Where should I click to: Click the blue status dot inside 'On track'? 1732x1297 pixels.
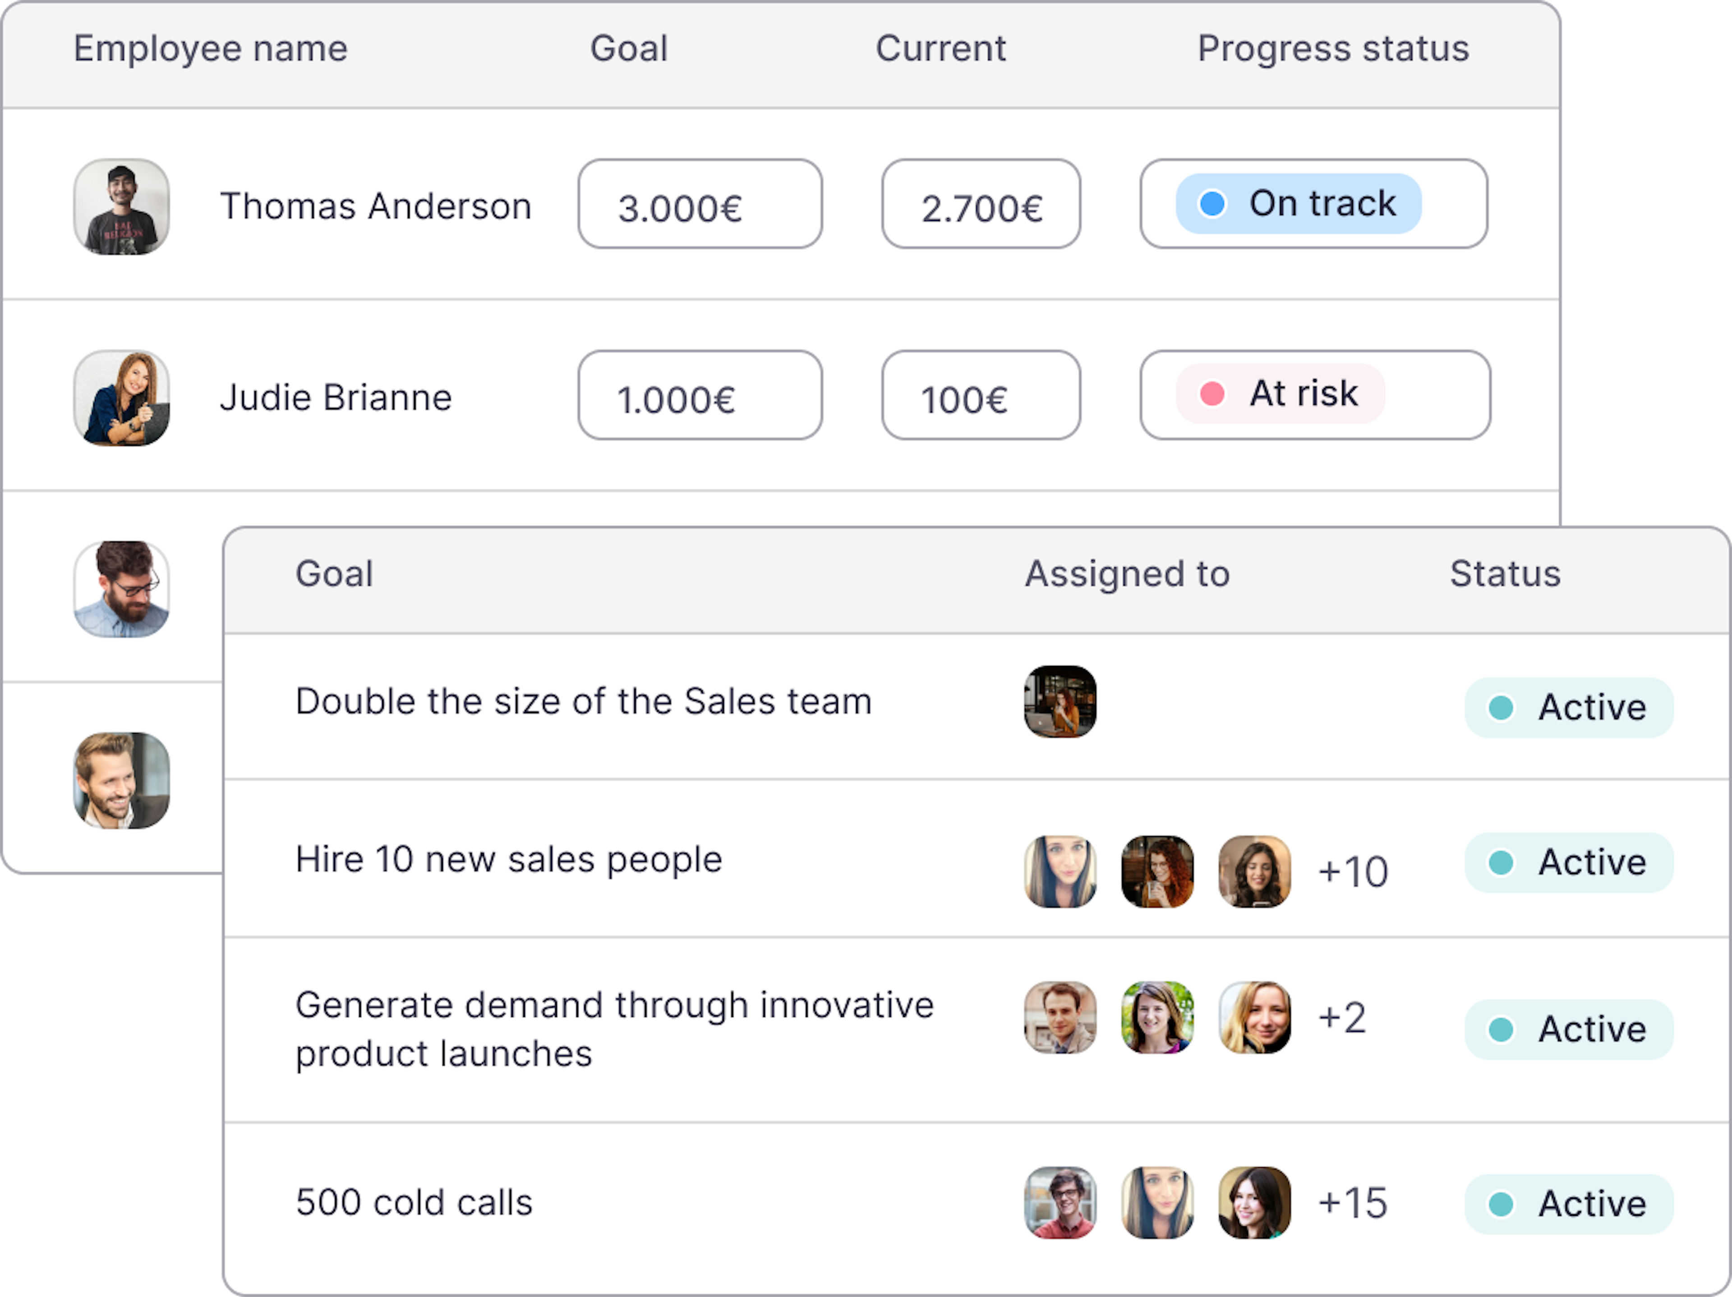point(1211,203)
